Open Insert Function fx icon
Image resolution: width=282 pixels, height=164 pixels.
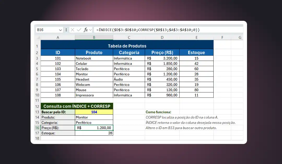(86, 30)
